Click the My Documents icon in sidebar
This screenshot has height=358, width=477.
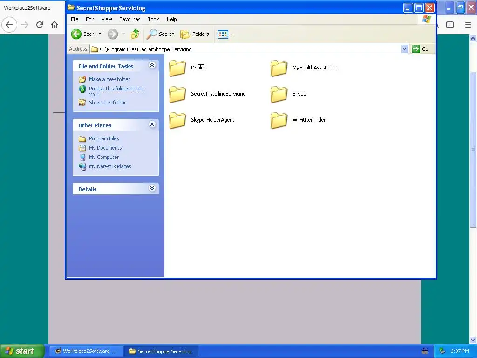(82, 148)
